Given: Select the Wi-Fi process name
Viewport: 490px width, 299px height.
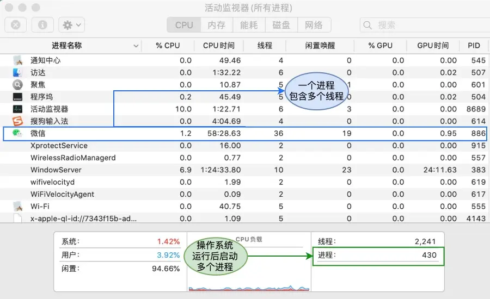Looking at the screenshot, I should tap(40, 206).
